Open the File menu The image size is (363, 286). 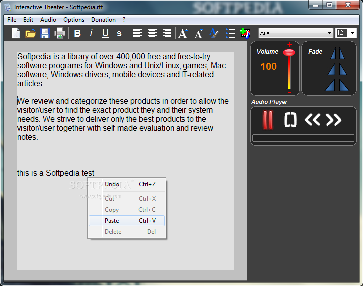(x=12, y=20)
